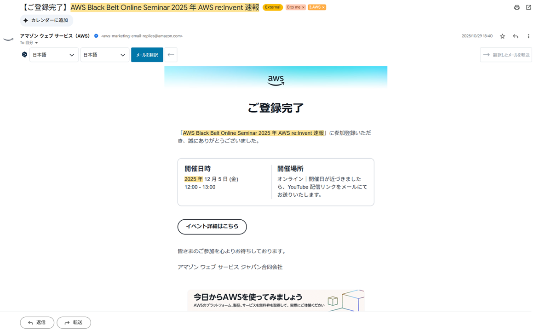
Task: Star this email
Action: 502,36
